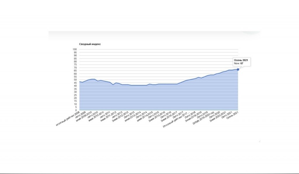Click the Зима 2015-2016 axis label
The width and height of the screenshot is (299, 174).
[157, 117]
